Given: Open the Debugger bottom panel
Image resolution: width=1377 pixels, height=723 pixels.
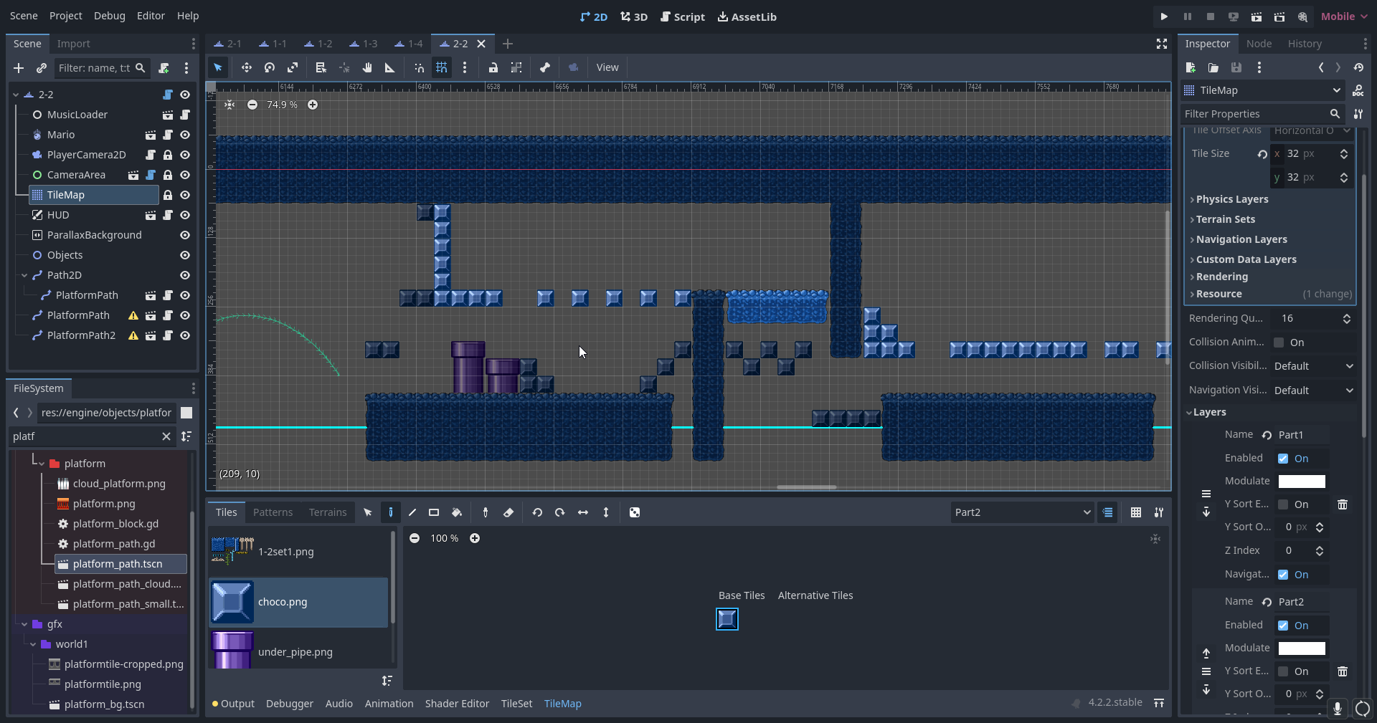Looking at the screenshot, I should 290,704.
